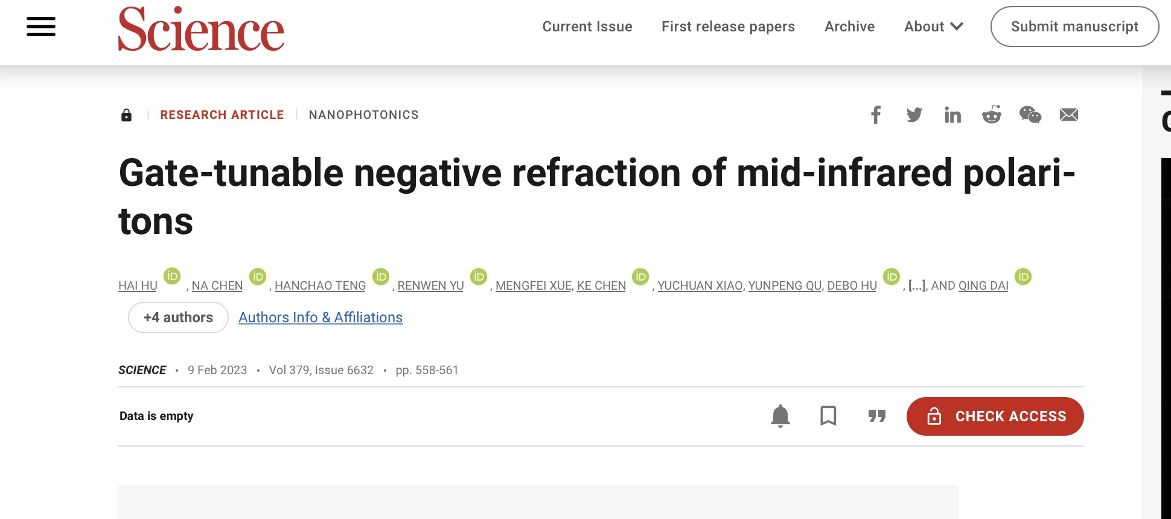Open the cite quotation icon
Screen dimensions: 1171x519
[x=876, y=416]
